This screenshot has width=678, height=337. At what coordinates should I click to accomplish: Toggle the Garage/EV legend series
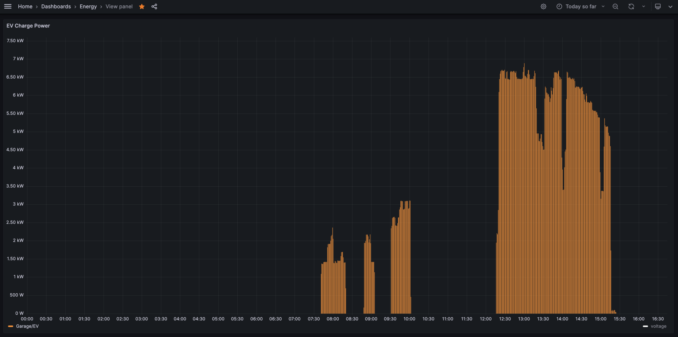click(x=27, y=326)
